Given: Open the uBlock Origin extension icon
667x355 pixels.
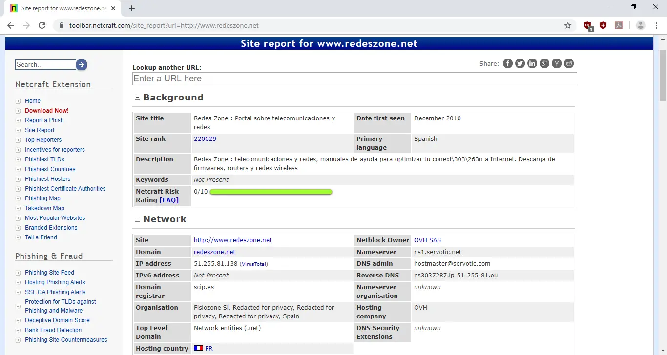Looking at the screenshot, I should [x=588, y=26].
